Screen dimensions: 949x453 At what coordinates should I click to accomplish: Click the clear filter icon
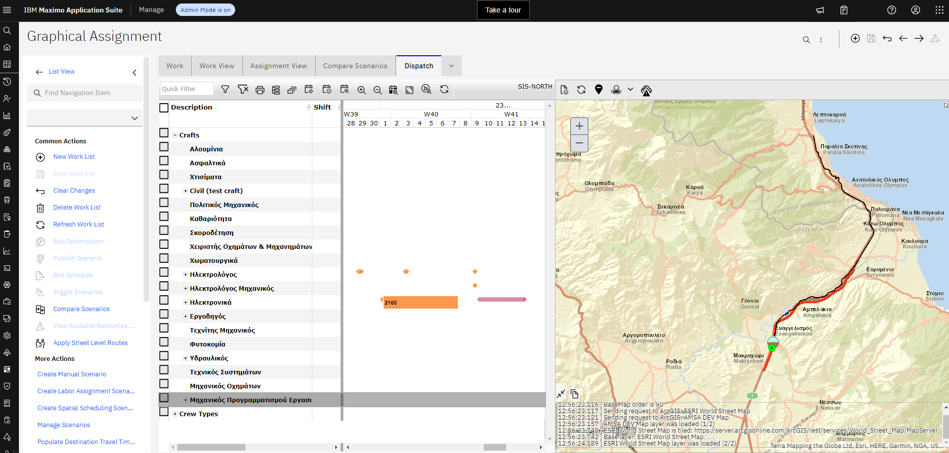pyautogui.click(x=243, y=90)
